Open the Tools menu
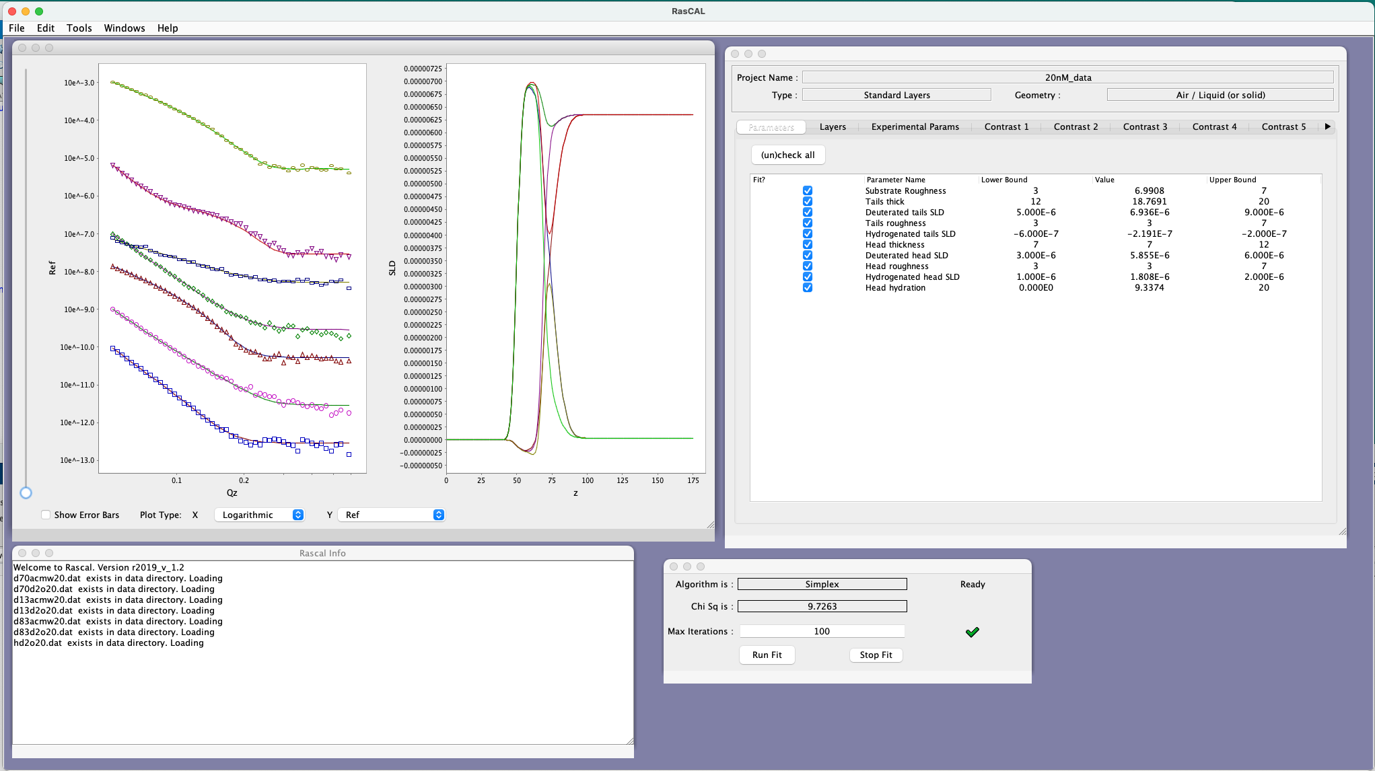 coord(79,28)
